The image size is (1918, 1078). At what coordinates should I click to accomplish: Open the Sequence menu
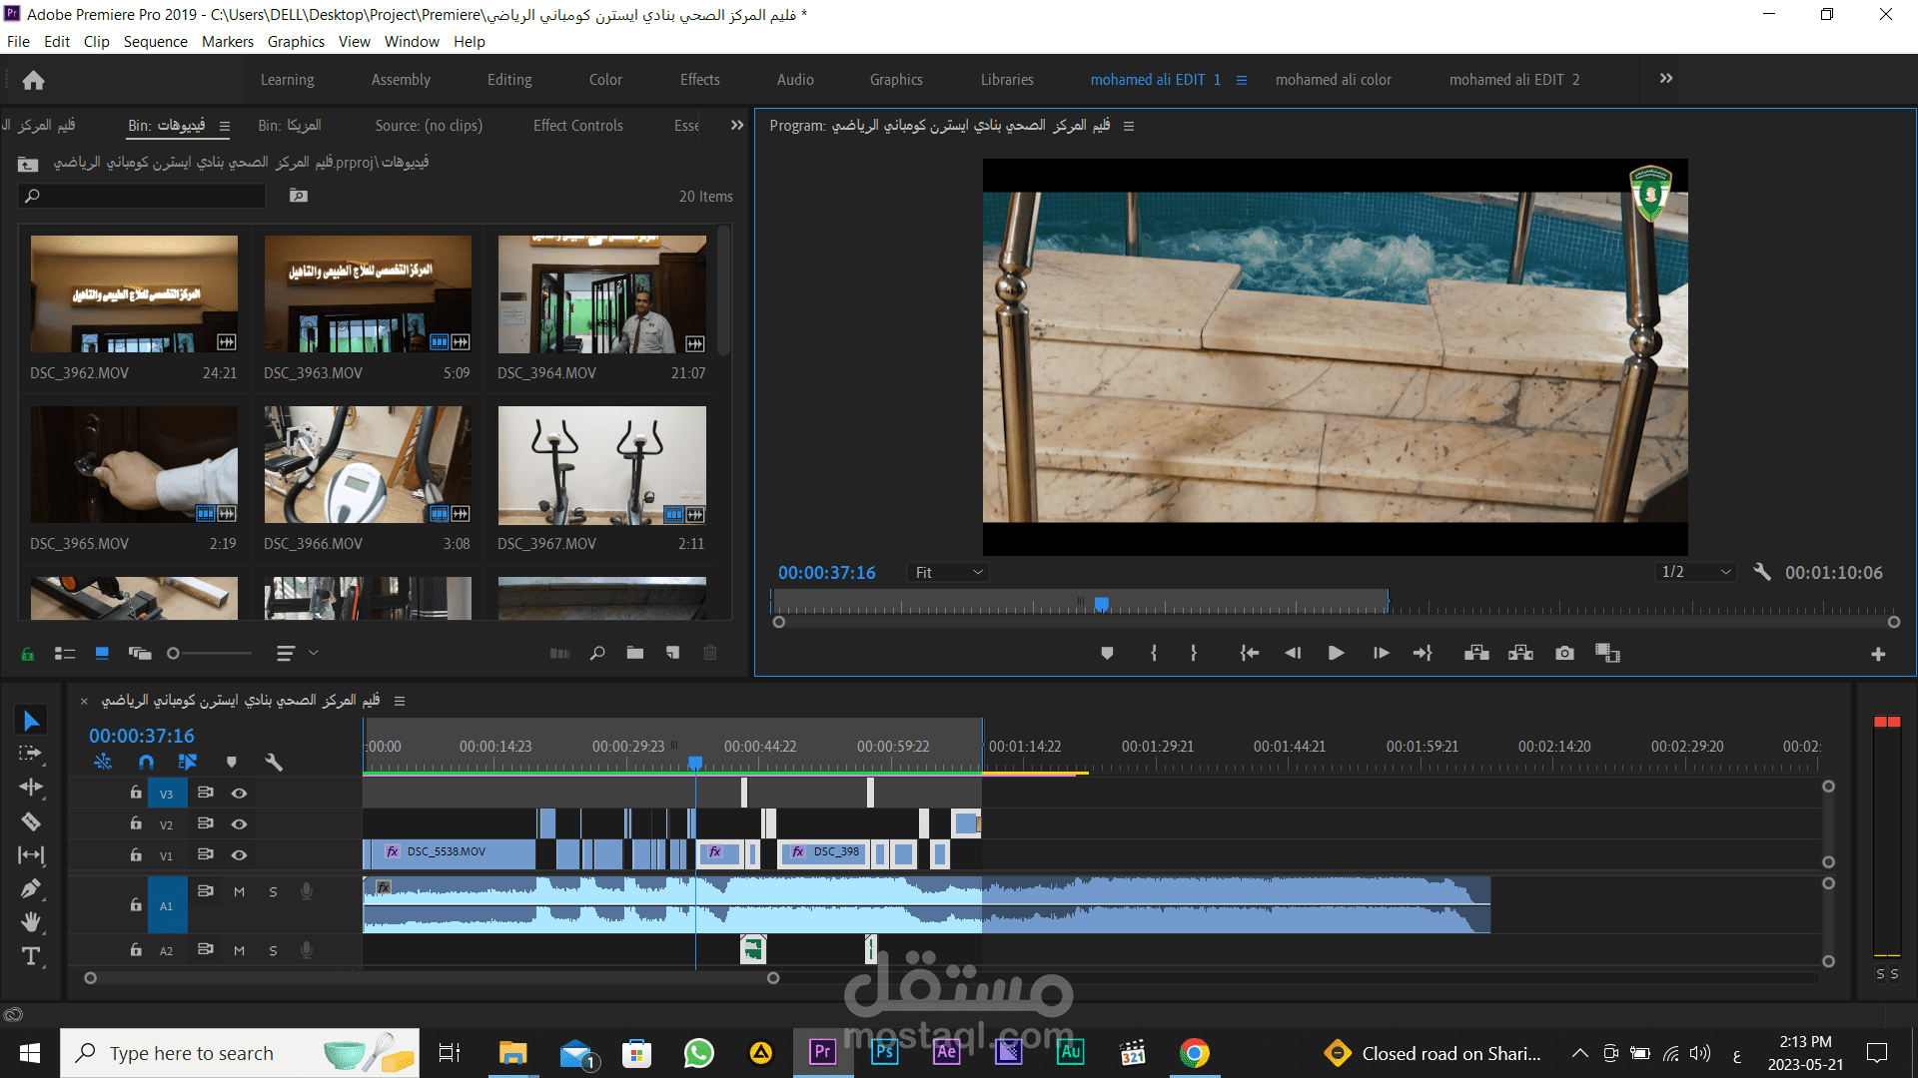pyautogui.click(x=155, y=41)
